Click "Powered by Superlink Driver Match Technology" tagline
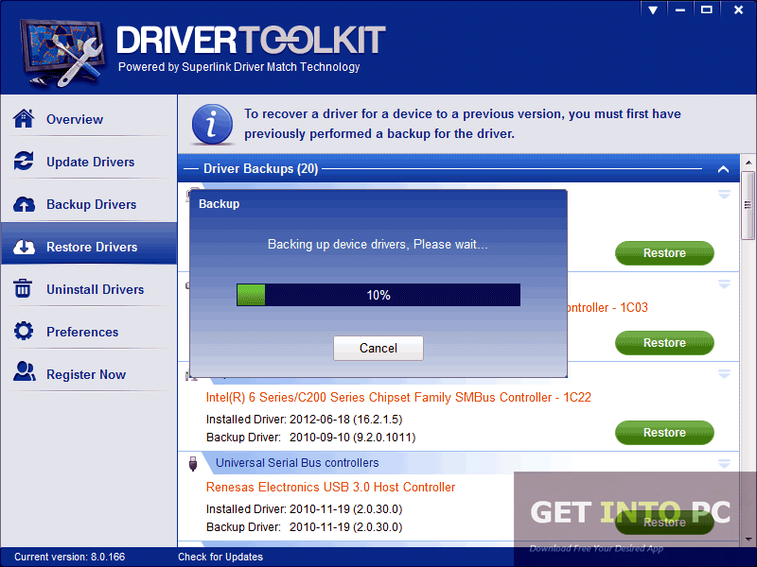Image resolution: width=757 pixels, height=567 pixels. pyautogui.click(x=239, y=66)
